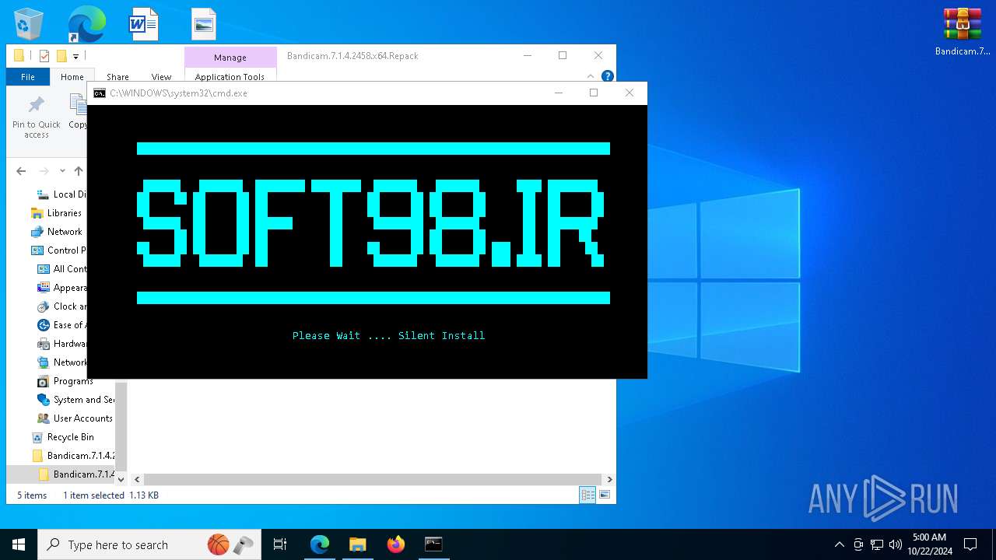Show hidden system tray icons
This screenshot has height=560, width=996.
tap(839, 544)
